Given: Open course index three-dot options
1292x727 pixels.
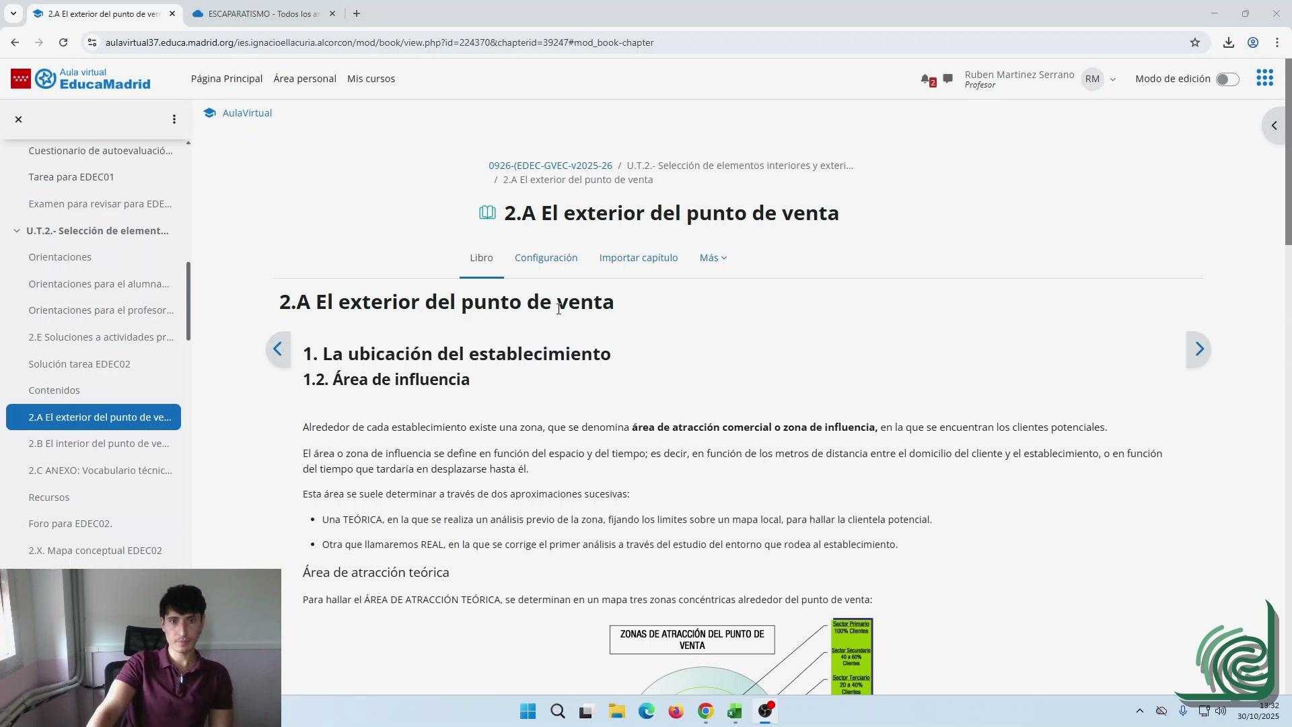Looking at the screenshot, I should click(174, 119).
